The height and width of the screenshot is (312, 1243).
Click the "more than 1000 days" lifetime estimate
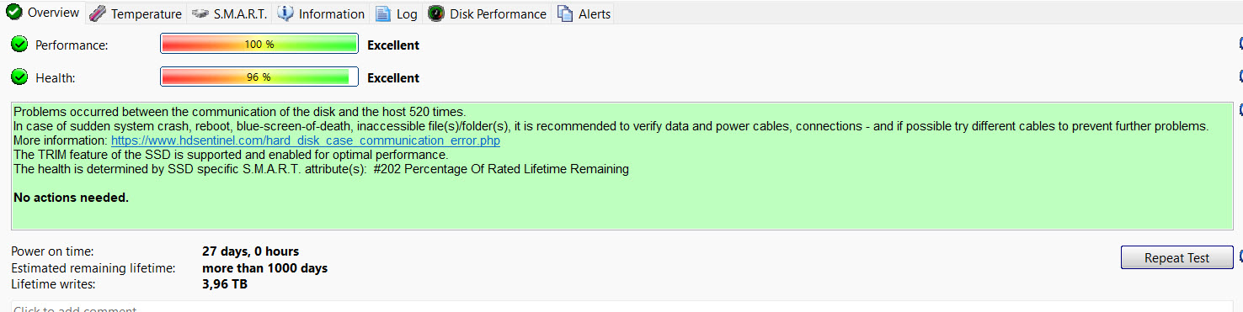pos(264,268)
